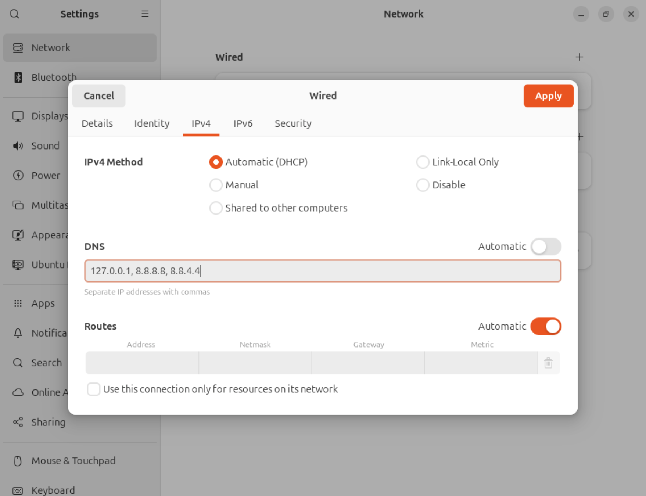
Task: Open the Power settings panel
Action: click(x=45, y=175)
